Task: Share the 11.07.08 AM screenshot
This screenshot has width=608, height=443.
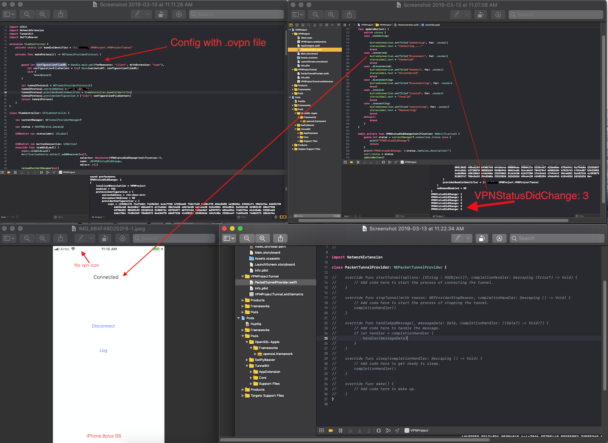Action: [349, 15]
